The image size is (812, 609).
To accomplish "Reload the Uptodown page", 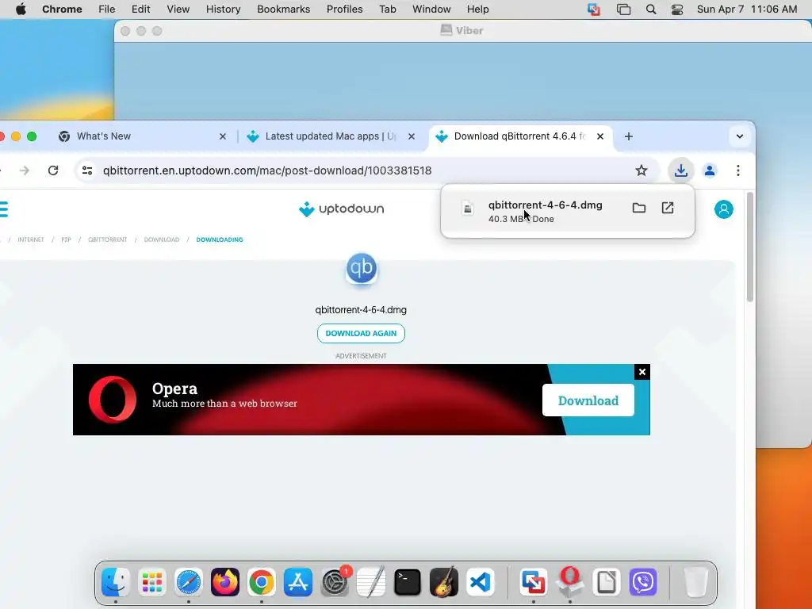I will click(x=53, y=170).
